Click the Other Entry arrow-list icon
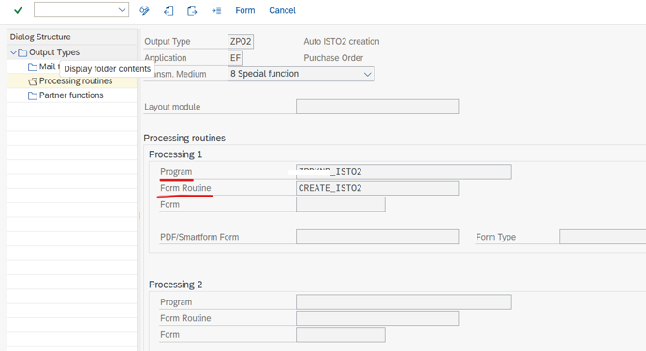 tap(216, 11)
